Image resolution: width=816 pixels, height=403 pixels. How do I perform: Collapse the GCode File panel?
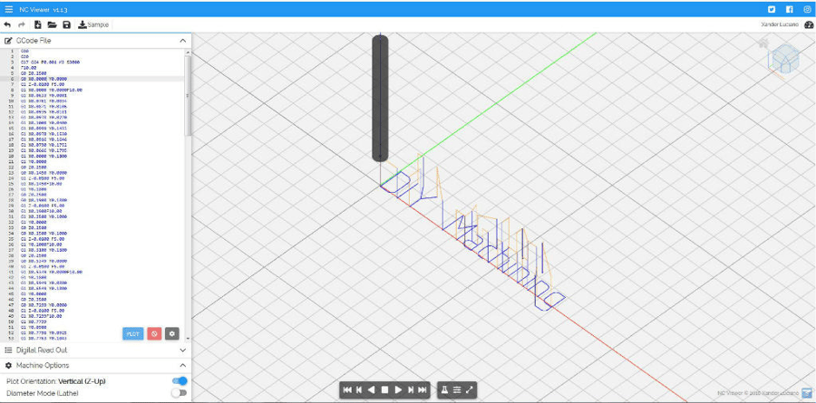click(182, 41)
